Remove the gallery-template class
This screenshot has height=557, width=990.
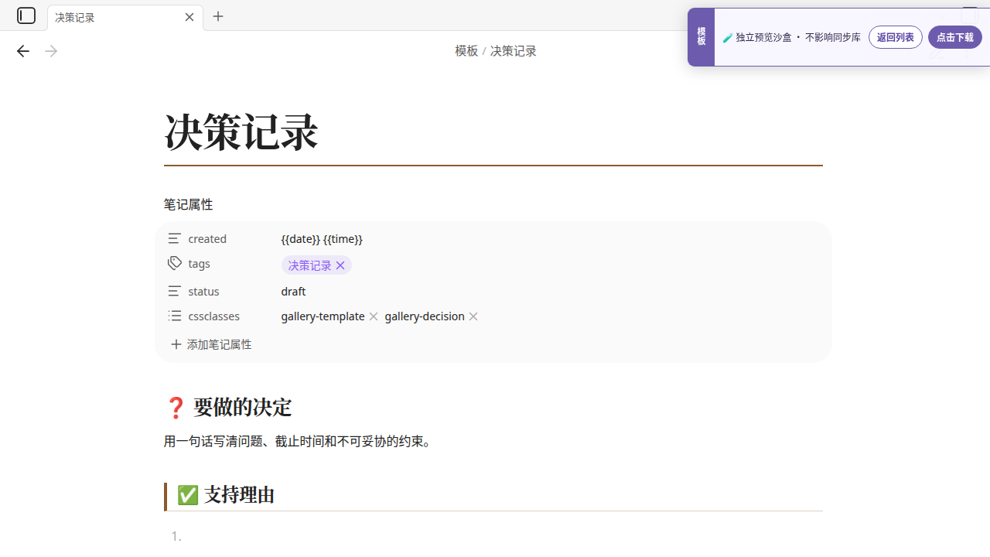pos(374,316)
